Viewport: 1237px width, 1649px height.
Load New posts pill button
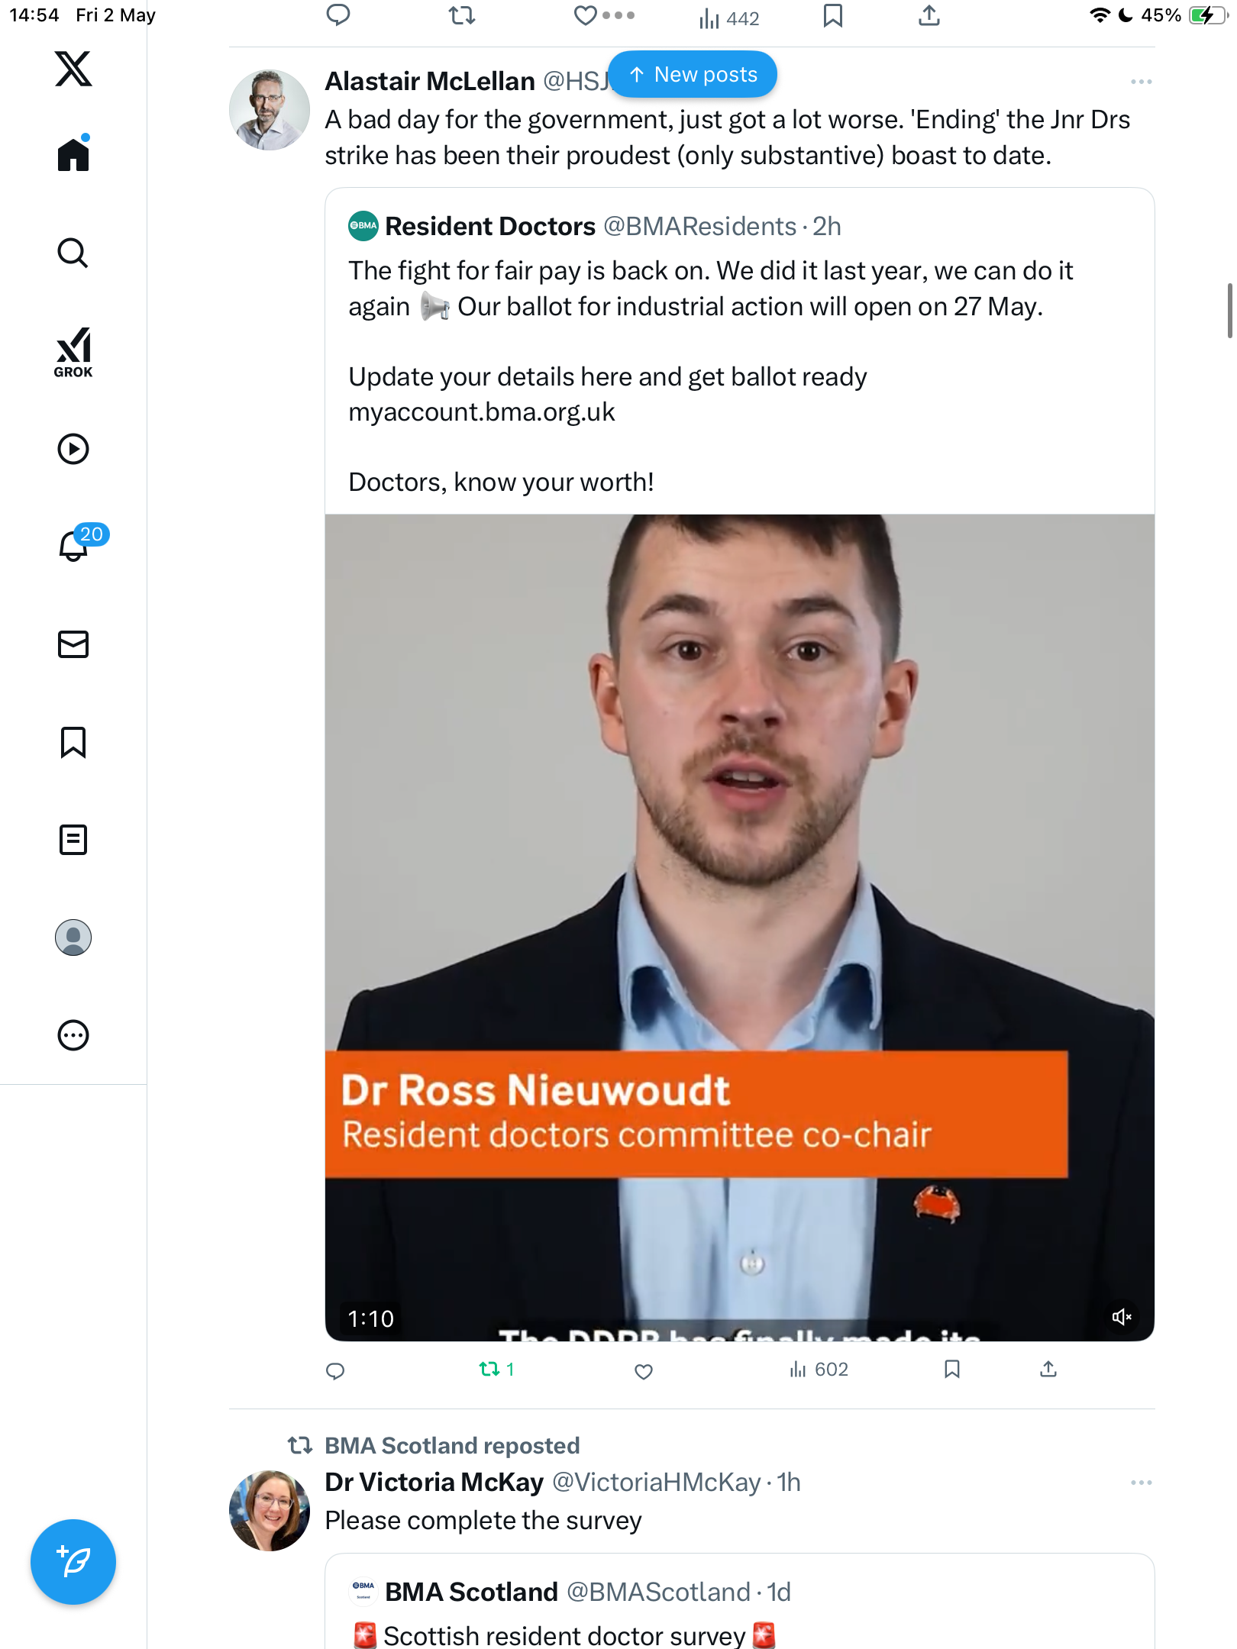pos(693,74)
